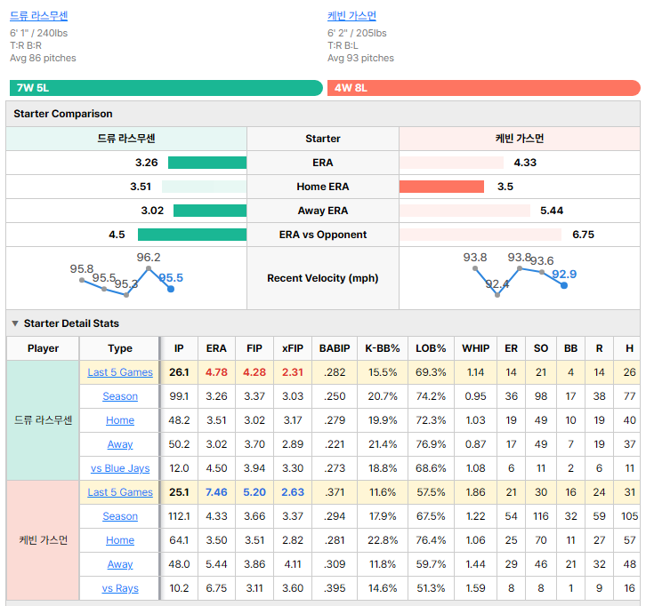Click the IP column header

(x=179, y=348)
